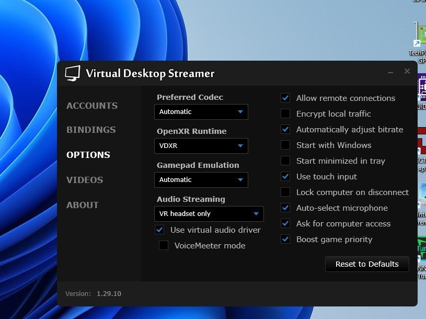This screenshot has width=426, height=319.
Task: Uncheck Auto-select microphone
Action: [x=285, y=208]
